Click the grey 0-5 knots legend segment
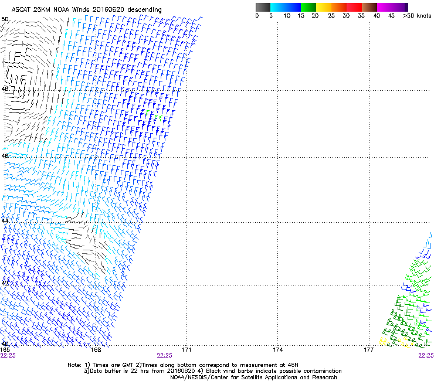The width and height of the screenshot is (434, 381). tap(263, 7)
